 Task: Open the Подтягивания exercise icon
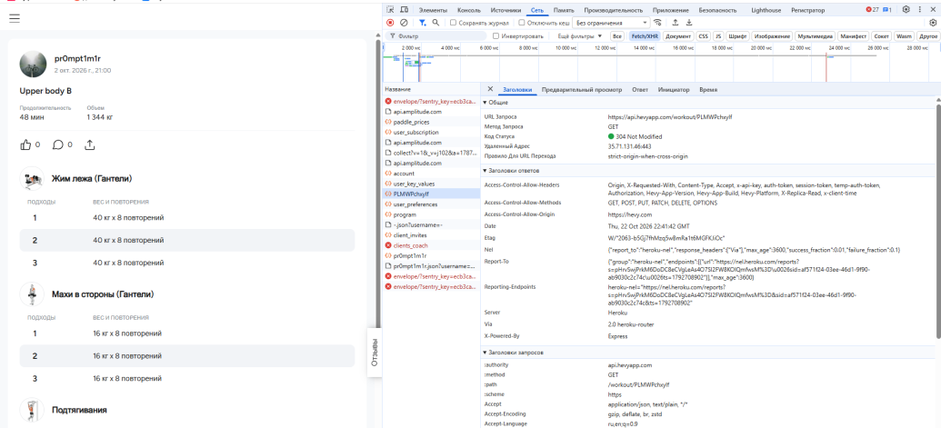[32, 410]
